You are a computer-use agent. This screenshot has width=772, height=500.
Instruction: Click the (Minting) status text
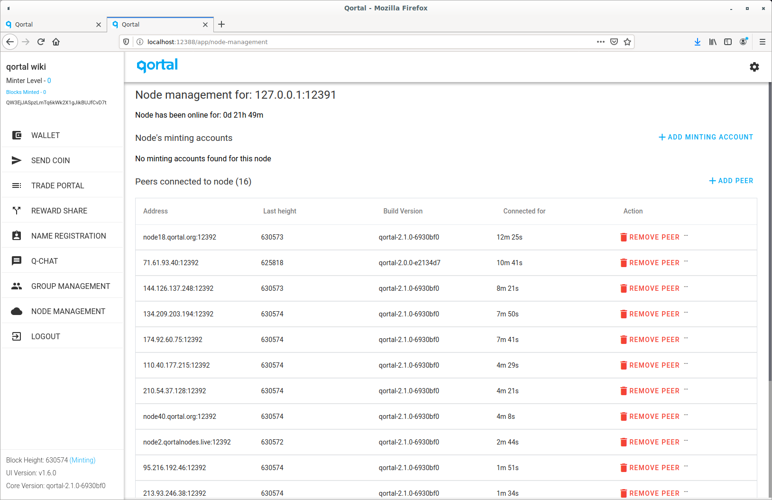(x=83, y=460)
